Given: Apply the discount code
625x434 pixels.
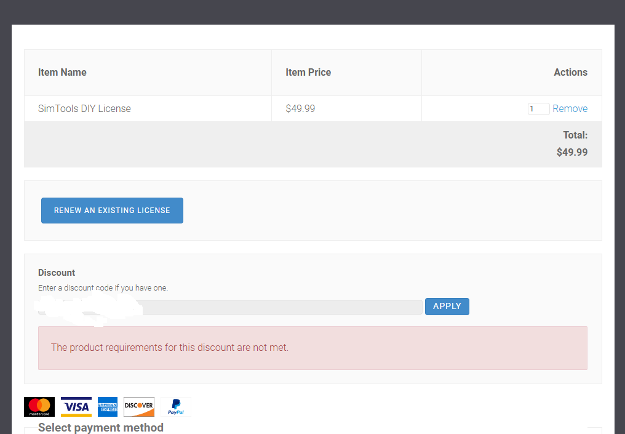Looking at the screenshot, I should pos(447,307).
